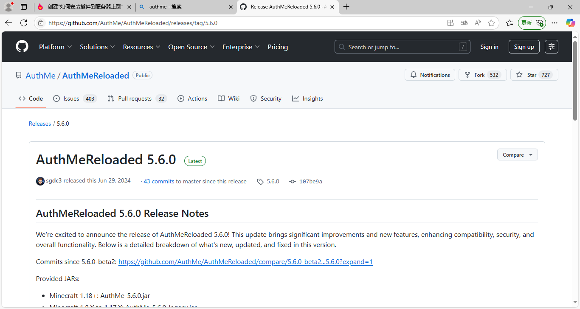Open the AuthMeReloaded repository link
The width and height of the screenshot is (580, 309).
pos(96,76)
